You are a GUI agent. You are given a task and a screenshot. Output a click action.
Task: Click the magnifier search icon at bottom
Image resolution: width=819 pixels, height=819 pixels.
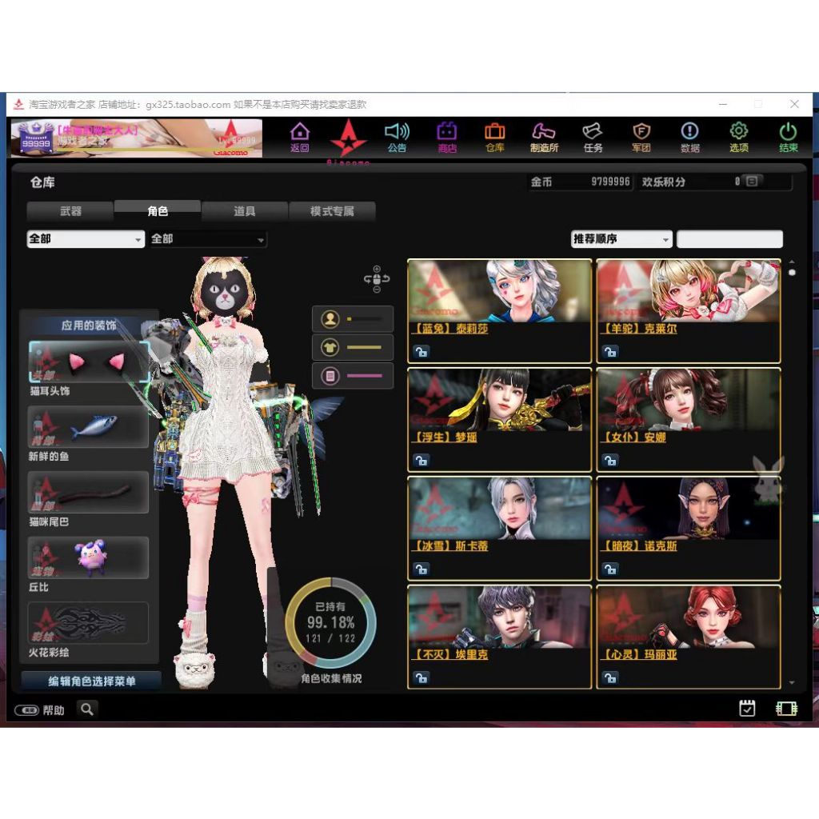pos(87,709)
